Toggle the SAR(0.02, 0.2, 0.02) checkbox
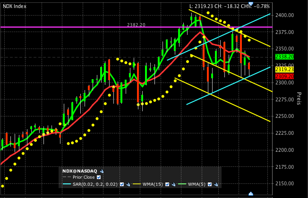308x198 pixels. point(122,184)
